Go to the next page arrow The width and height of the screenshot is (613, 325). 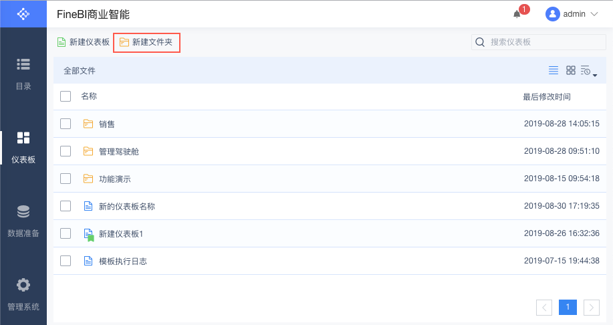[591, 307]
